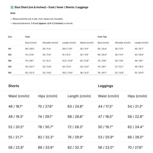Select the size 110 row label
The height and width of the screenshot is (153, 153).
[x=10, y=49]
